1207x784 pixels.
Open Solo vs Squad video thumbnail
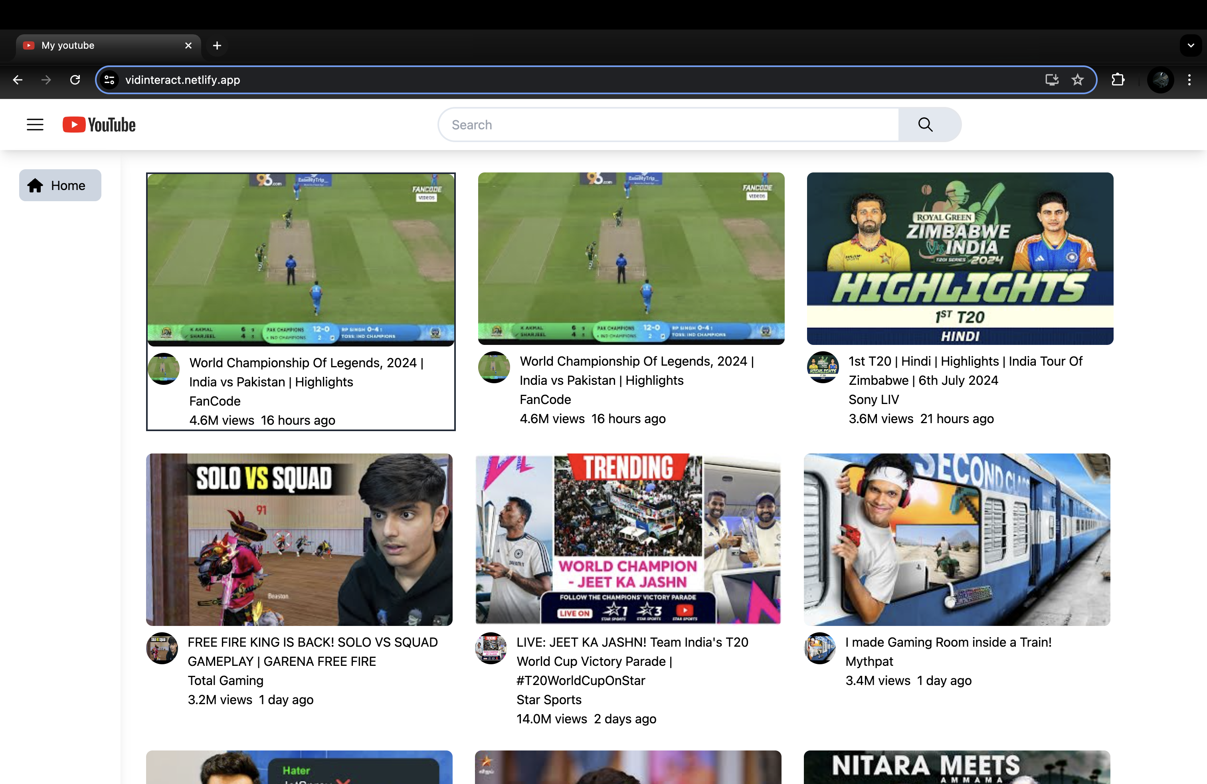point(299,540)
